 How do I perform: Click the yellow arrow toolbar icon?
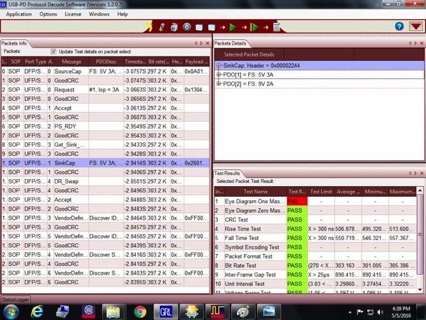(149, 27)
